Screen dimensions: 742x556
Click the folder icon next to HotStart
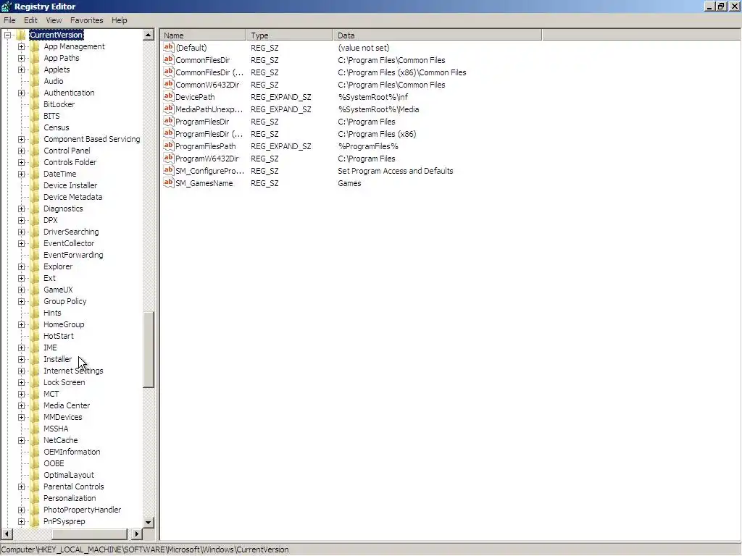click(x=35, y=336)
